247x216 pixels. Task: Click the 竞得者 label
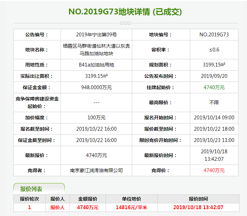point(37,170)
